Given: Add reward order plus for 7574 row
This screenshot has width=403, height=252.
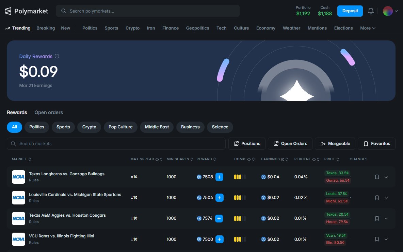Looking at the screenshot, I should [219, 218].
